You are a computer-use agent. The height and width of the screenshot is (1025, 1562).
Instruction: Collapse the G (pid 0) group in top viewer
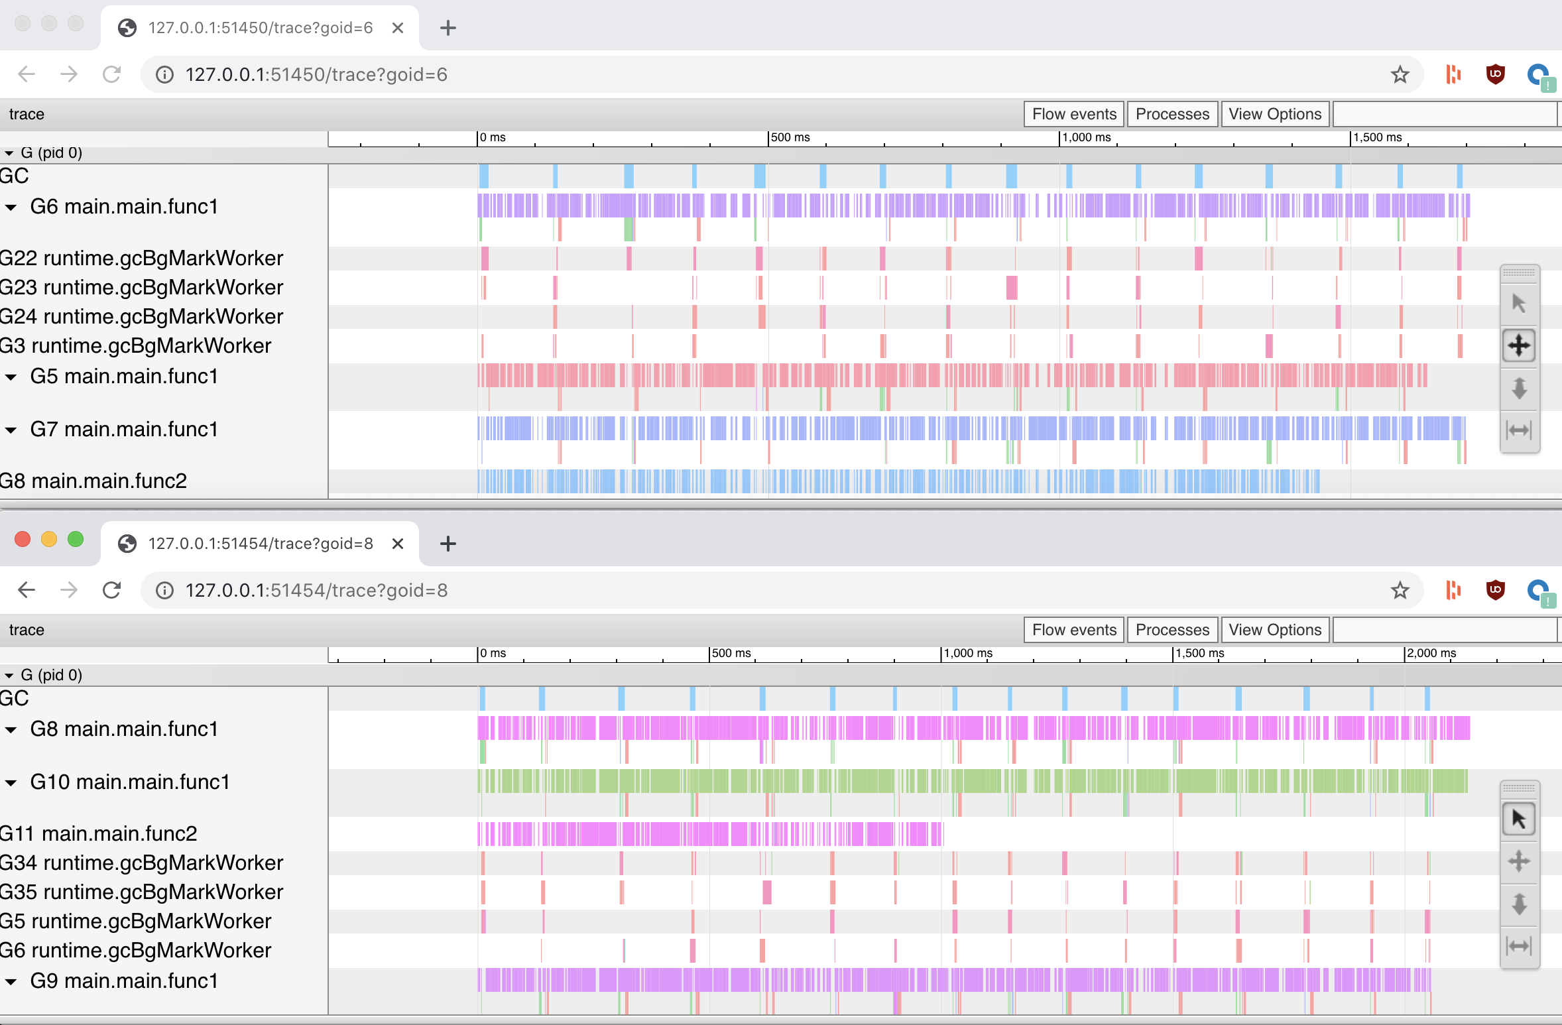tap(9, 152)
